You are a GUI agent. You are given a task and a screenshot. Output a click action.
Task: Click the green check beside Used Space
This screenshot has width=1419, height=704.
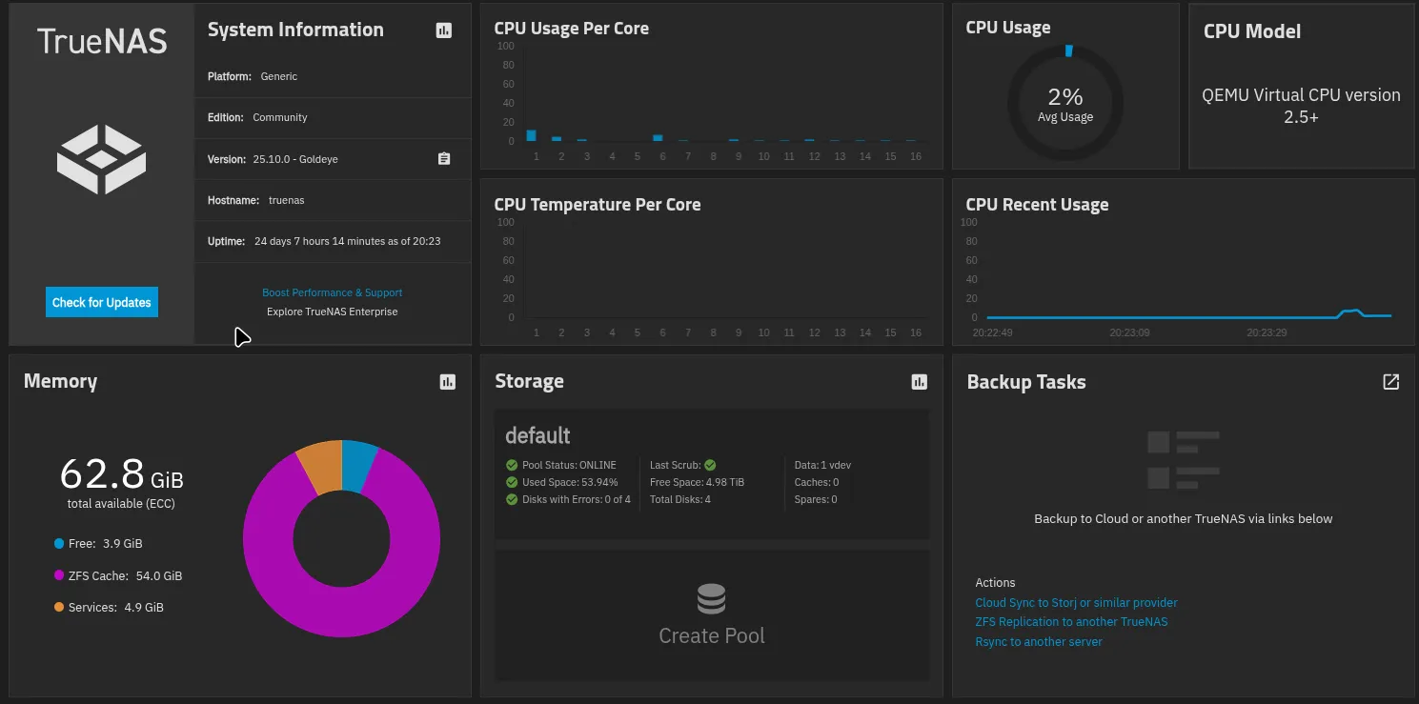point(513,482)
